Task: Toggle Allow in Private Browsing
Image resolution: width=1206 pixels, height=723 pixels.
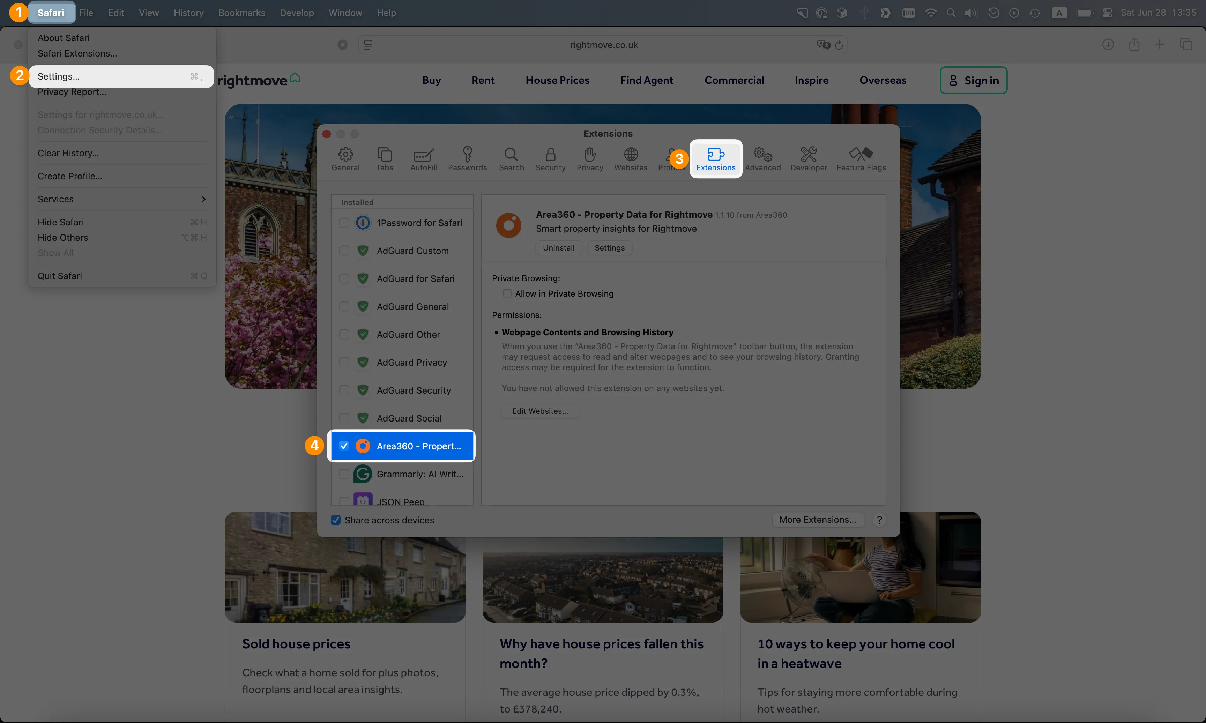Action: [507, 293]
